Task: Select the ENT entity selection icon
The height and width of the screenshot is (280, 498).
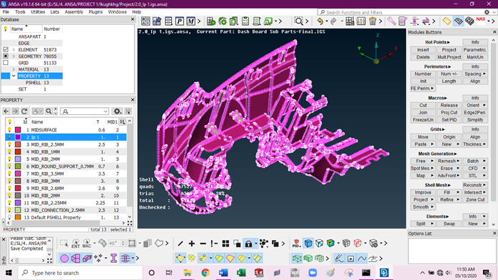Action: pyautogui.click(x=76, y=244)
